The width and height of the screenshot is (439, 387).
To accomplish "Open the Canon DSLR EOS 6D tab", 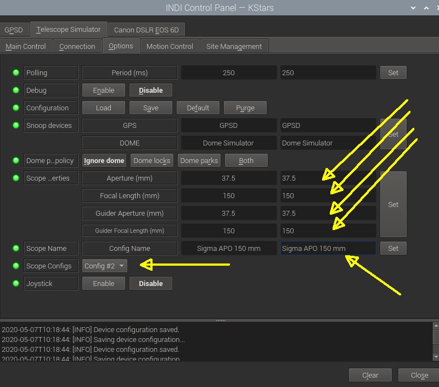I will tap(147, 30).
